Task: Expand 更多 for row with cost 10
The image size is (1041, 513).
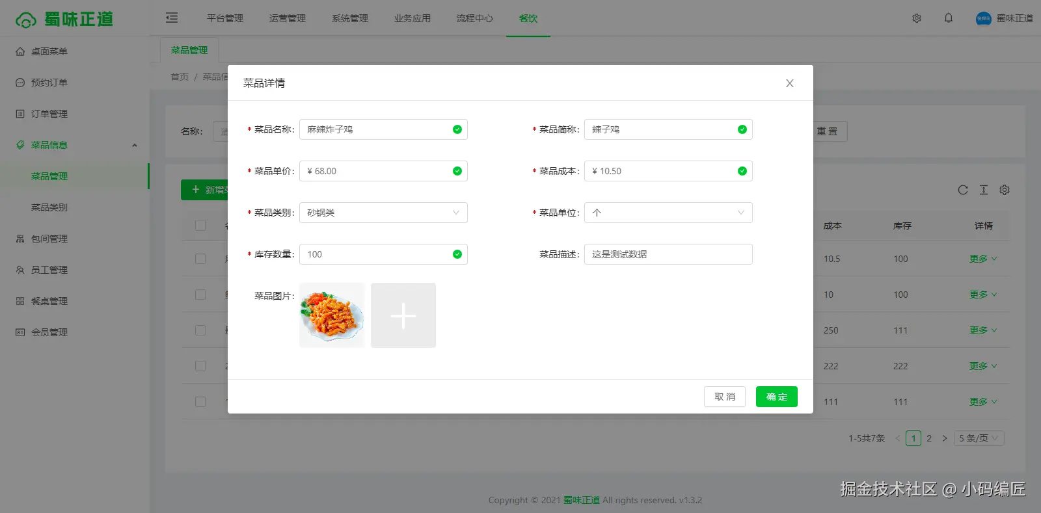Action: point(983,295)
